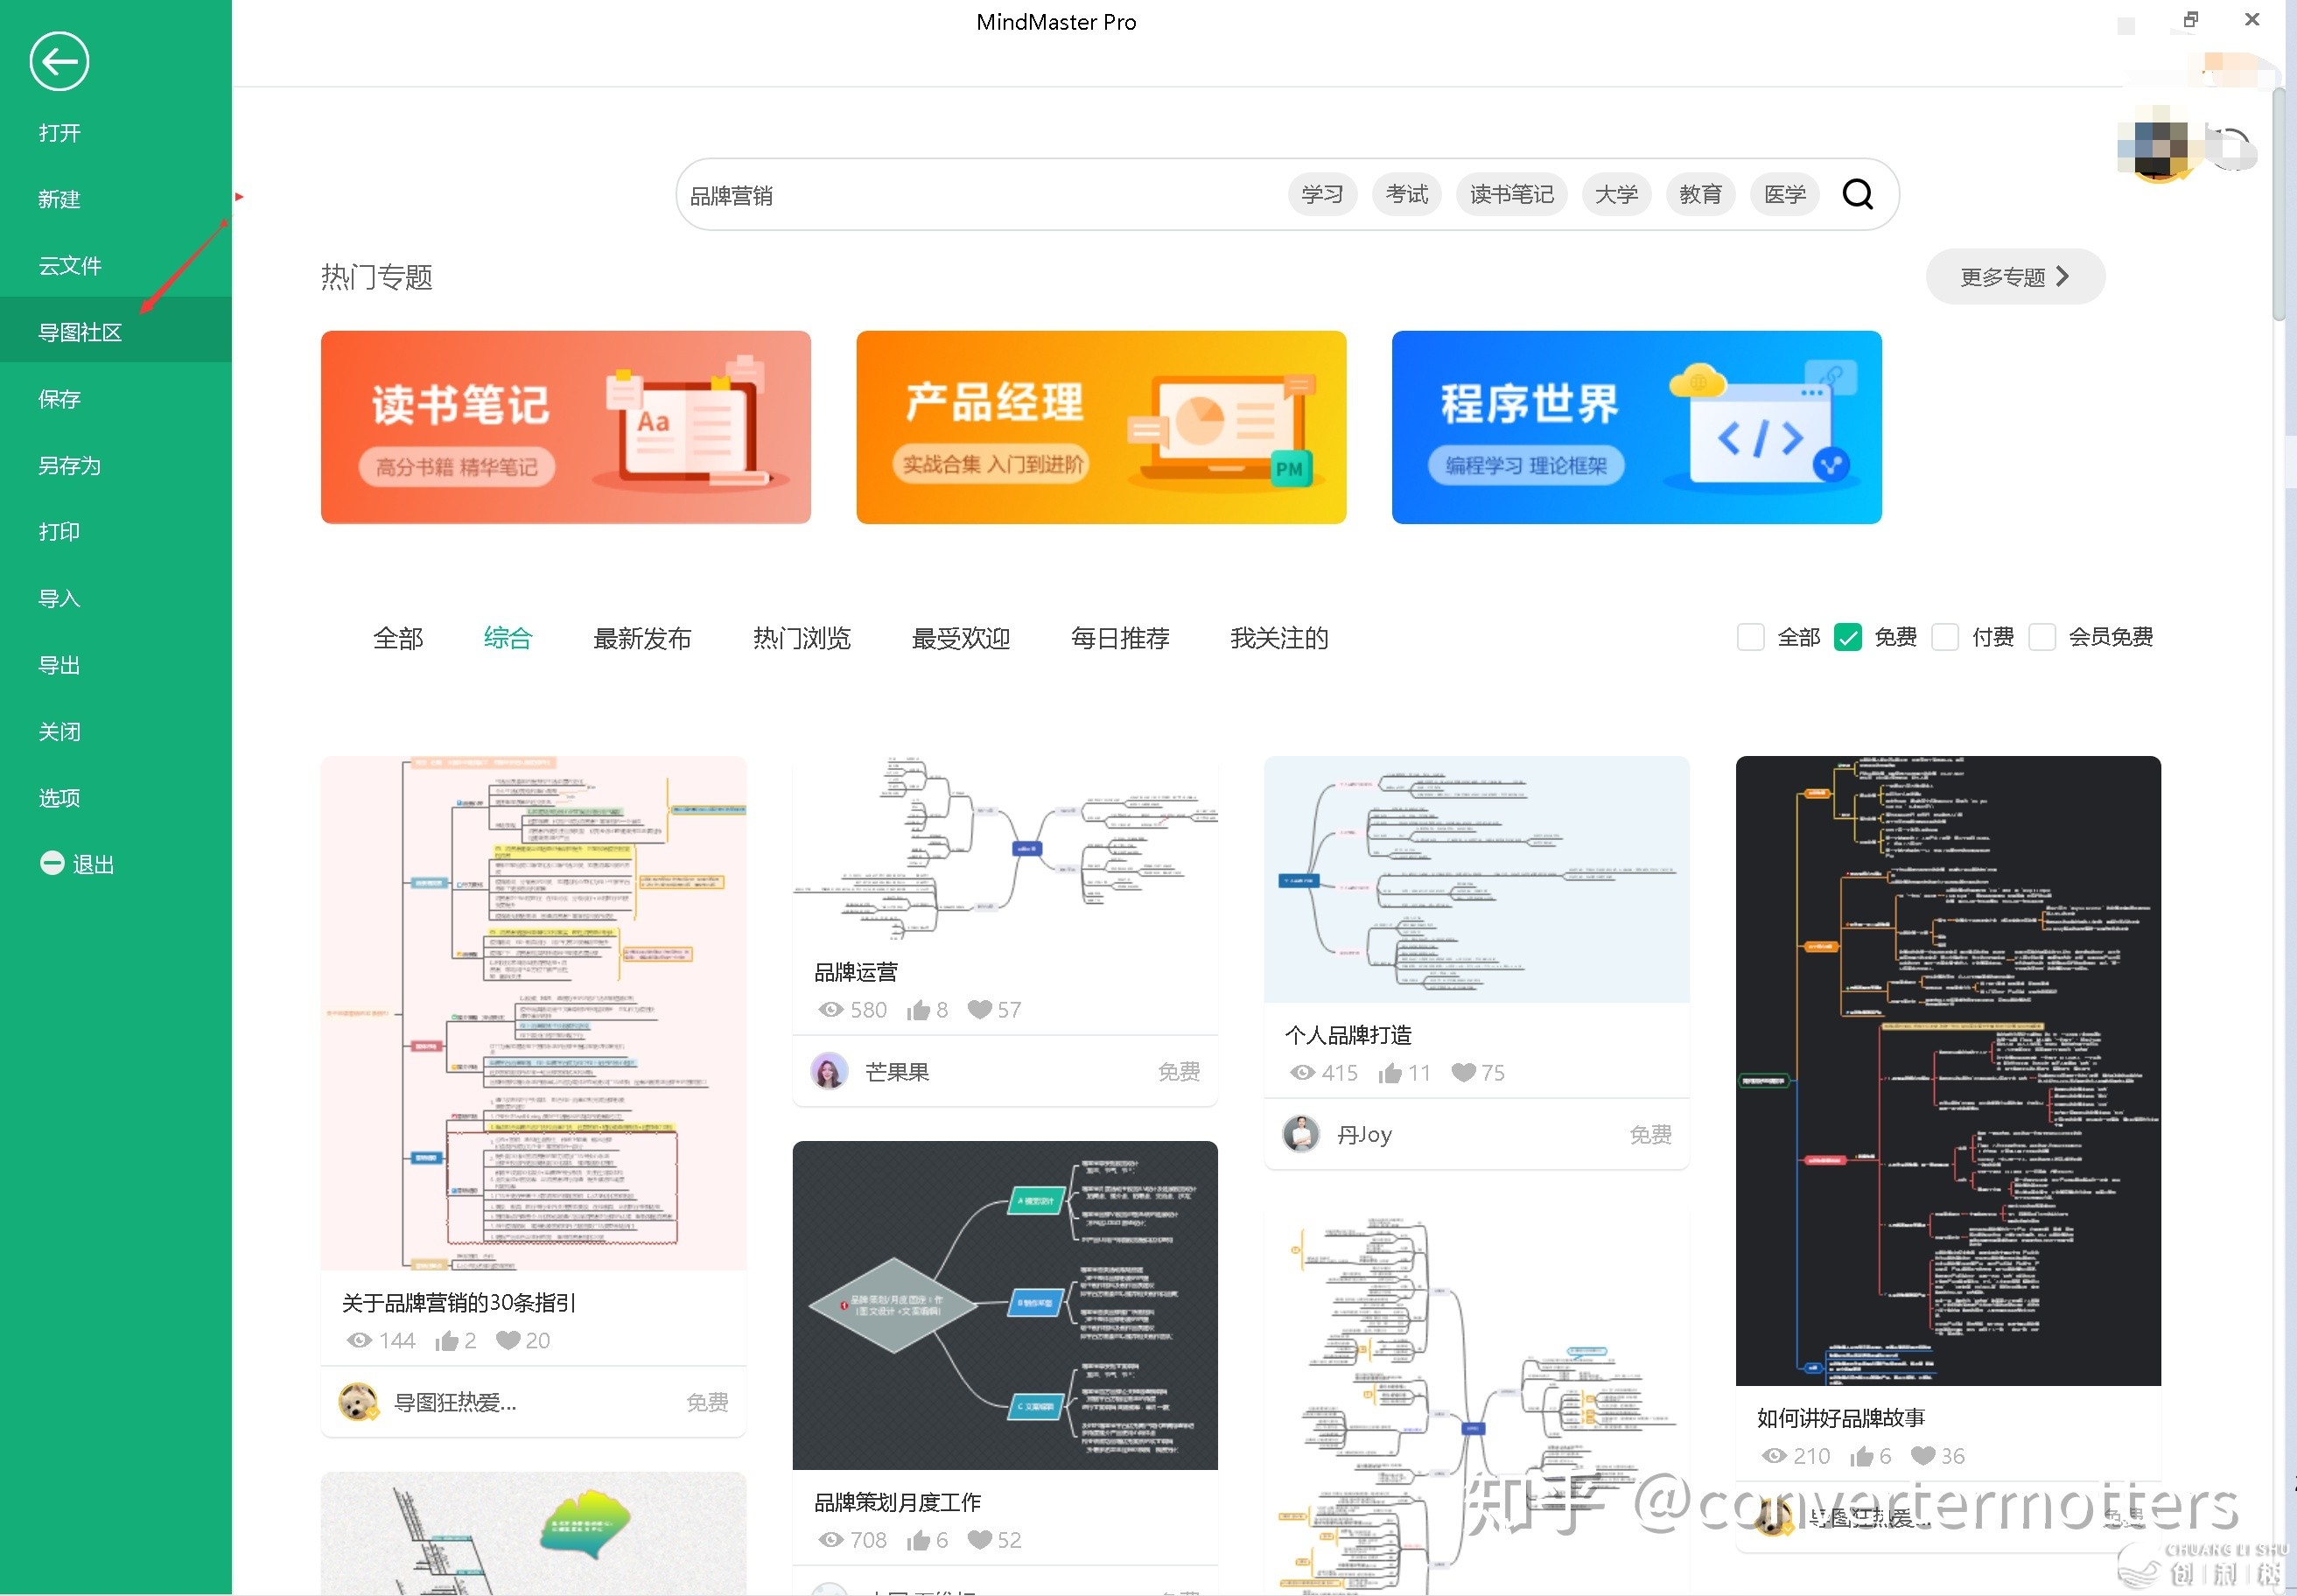Image resolution: width=2297 pixels, height=1596 pixels.
Task: Click the vertical scrollbar on the right
Action: click(x=2278, y=205)
